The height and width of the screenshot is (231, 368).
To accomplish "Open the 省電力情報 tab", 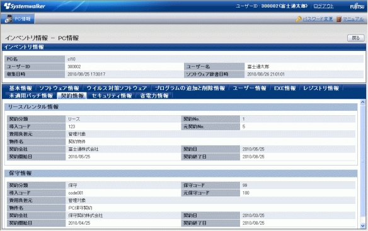I will pos(154,96).
